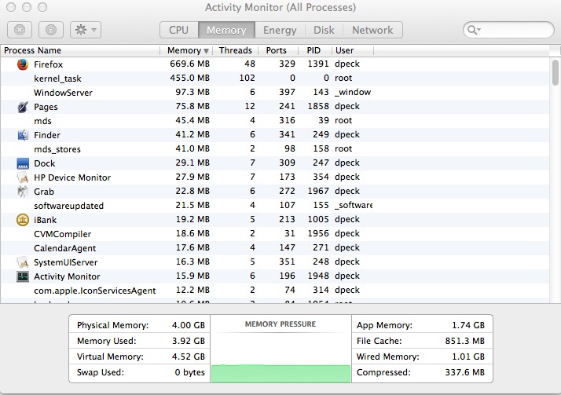
Task: Click the Inspect process info icon
Action: point(51,30)
